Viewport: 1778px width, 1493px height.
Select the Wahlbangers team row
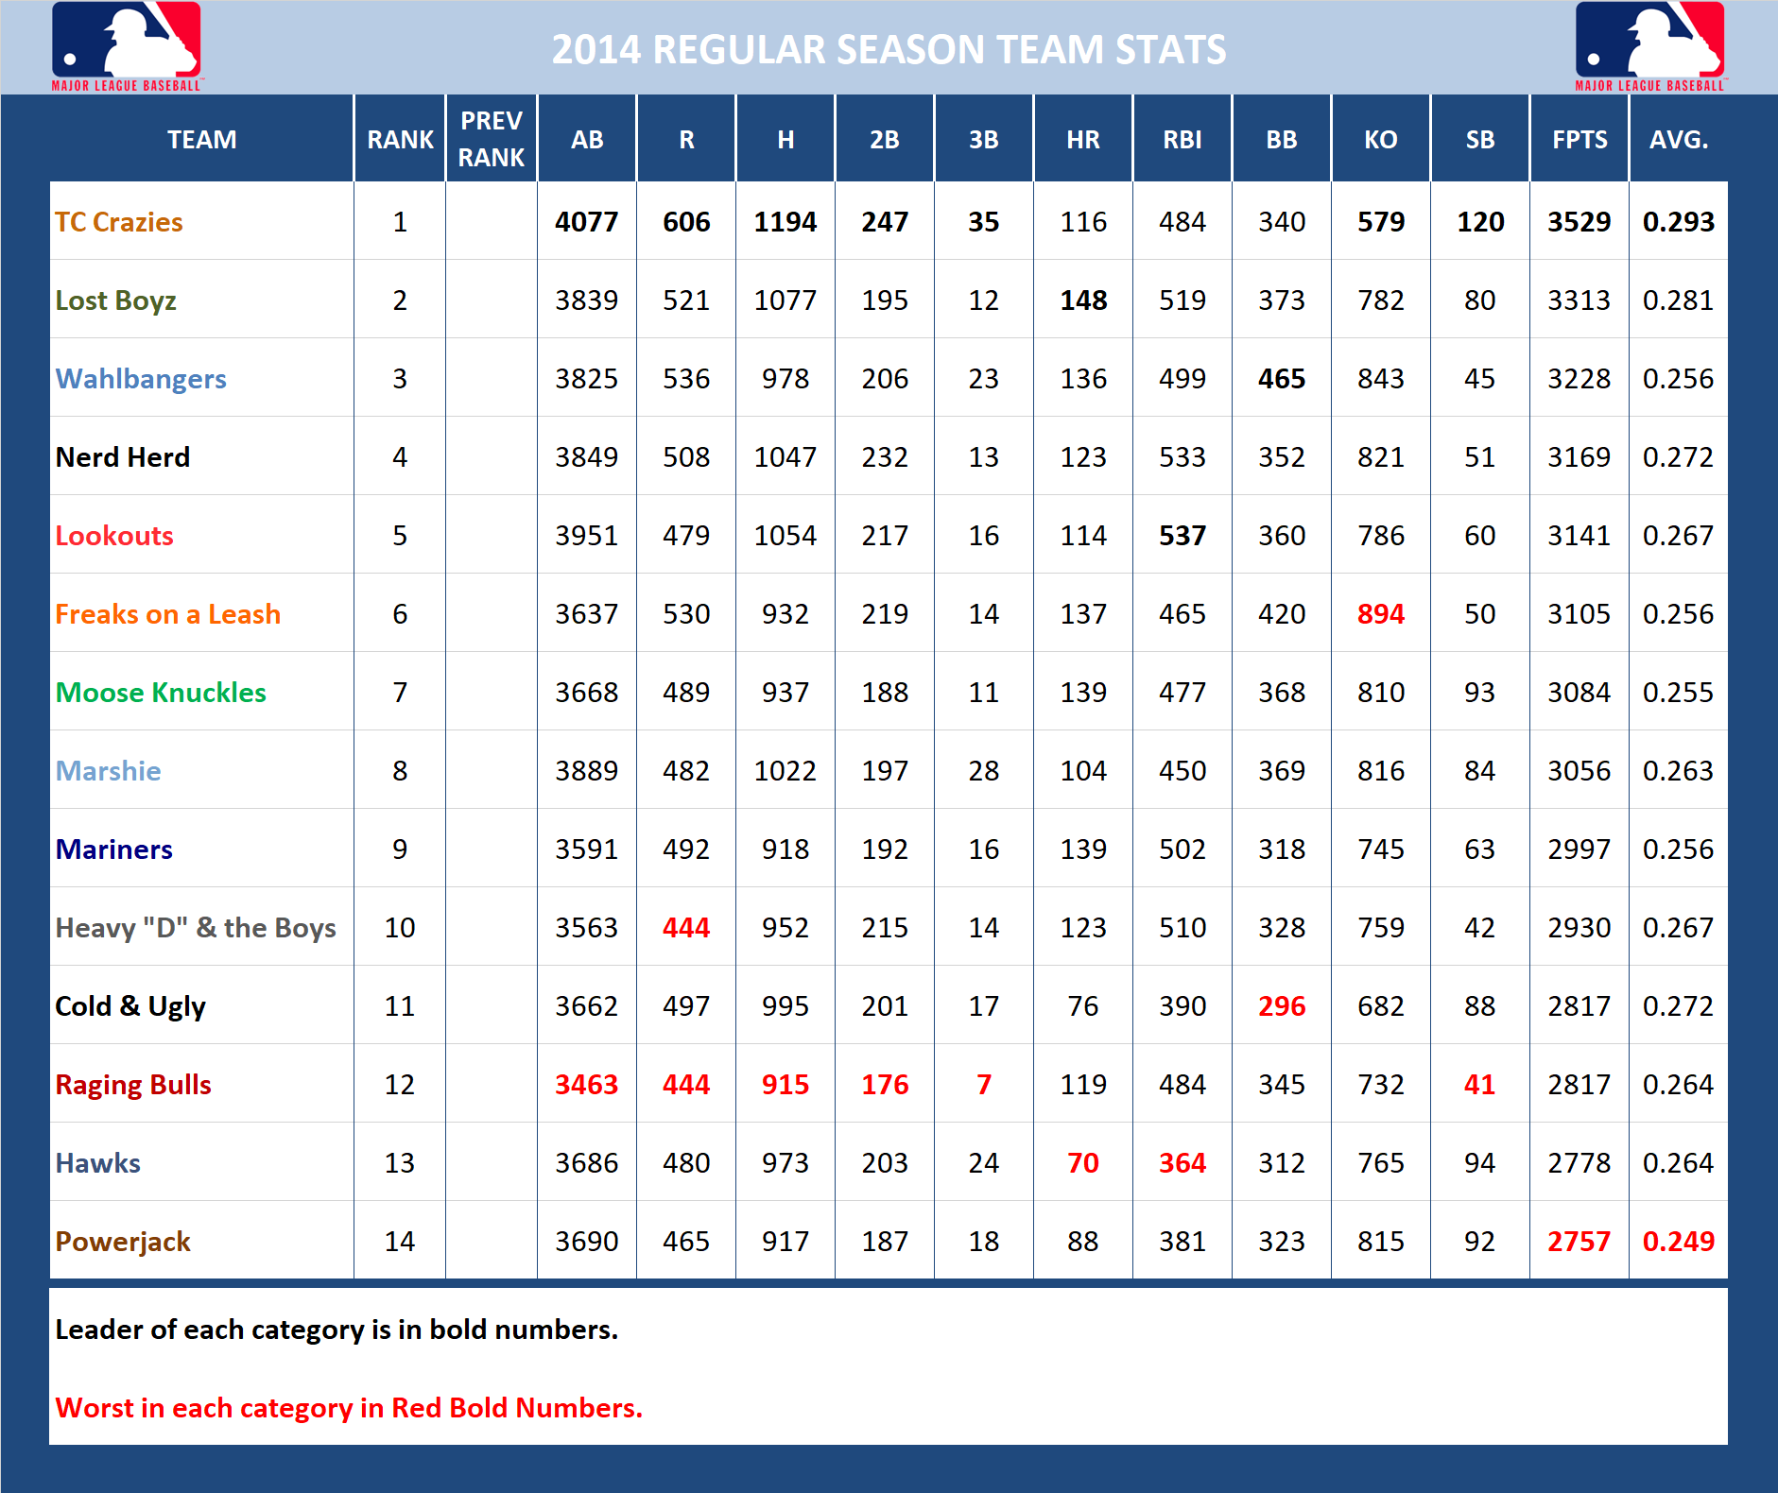pos(141,378)
